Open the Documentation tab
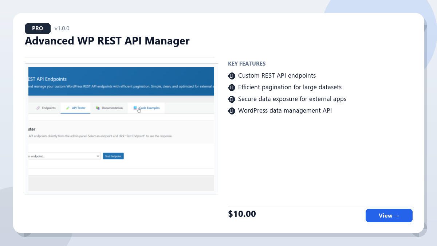437x246 pixels. coord(109,108)
